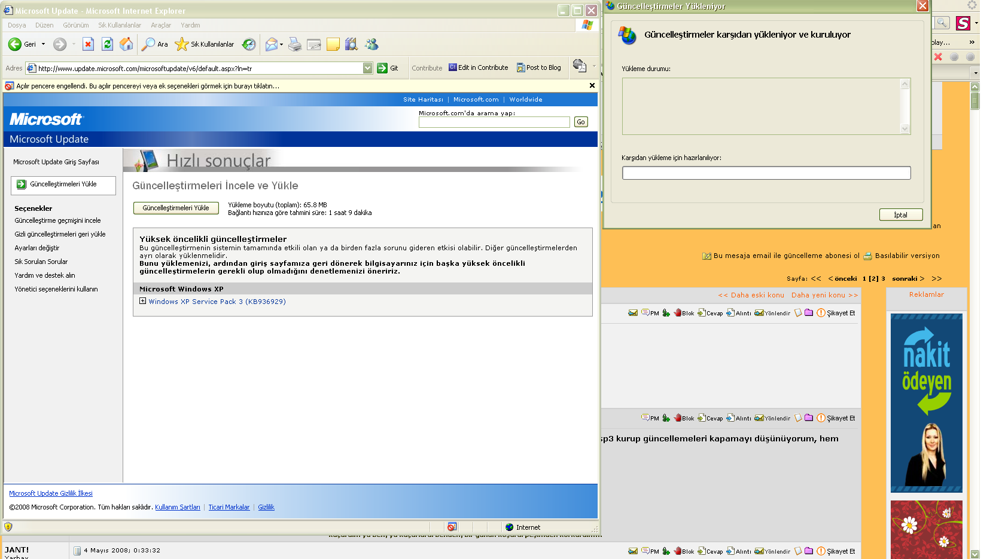Click the nakit ödeyen advertisement banner
This screenshot has width=1005, height=559.
coord(927,403)
